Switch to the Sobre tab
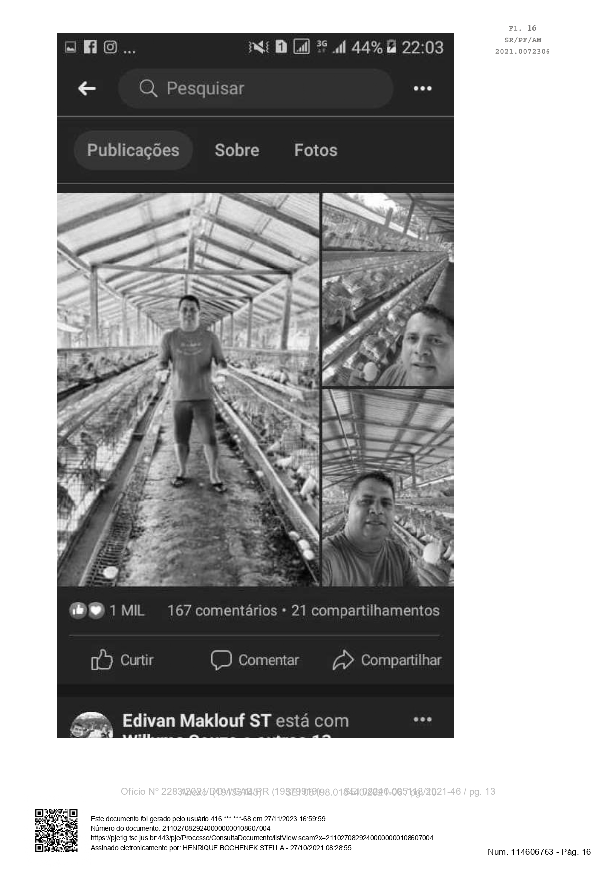This screenshot has height=871, width=616. pyautogui.click(x=237, y=150)
